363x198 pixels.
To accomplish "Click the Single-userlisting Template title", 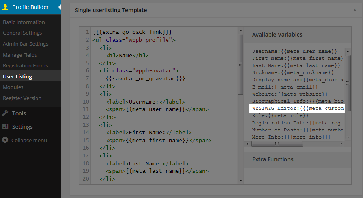I will coord(111,10).
